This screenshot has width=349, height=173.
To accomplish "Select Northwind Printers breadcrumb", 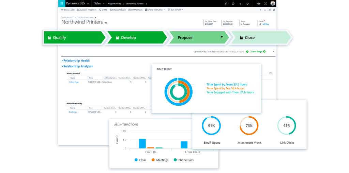I will pos(135,4).
